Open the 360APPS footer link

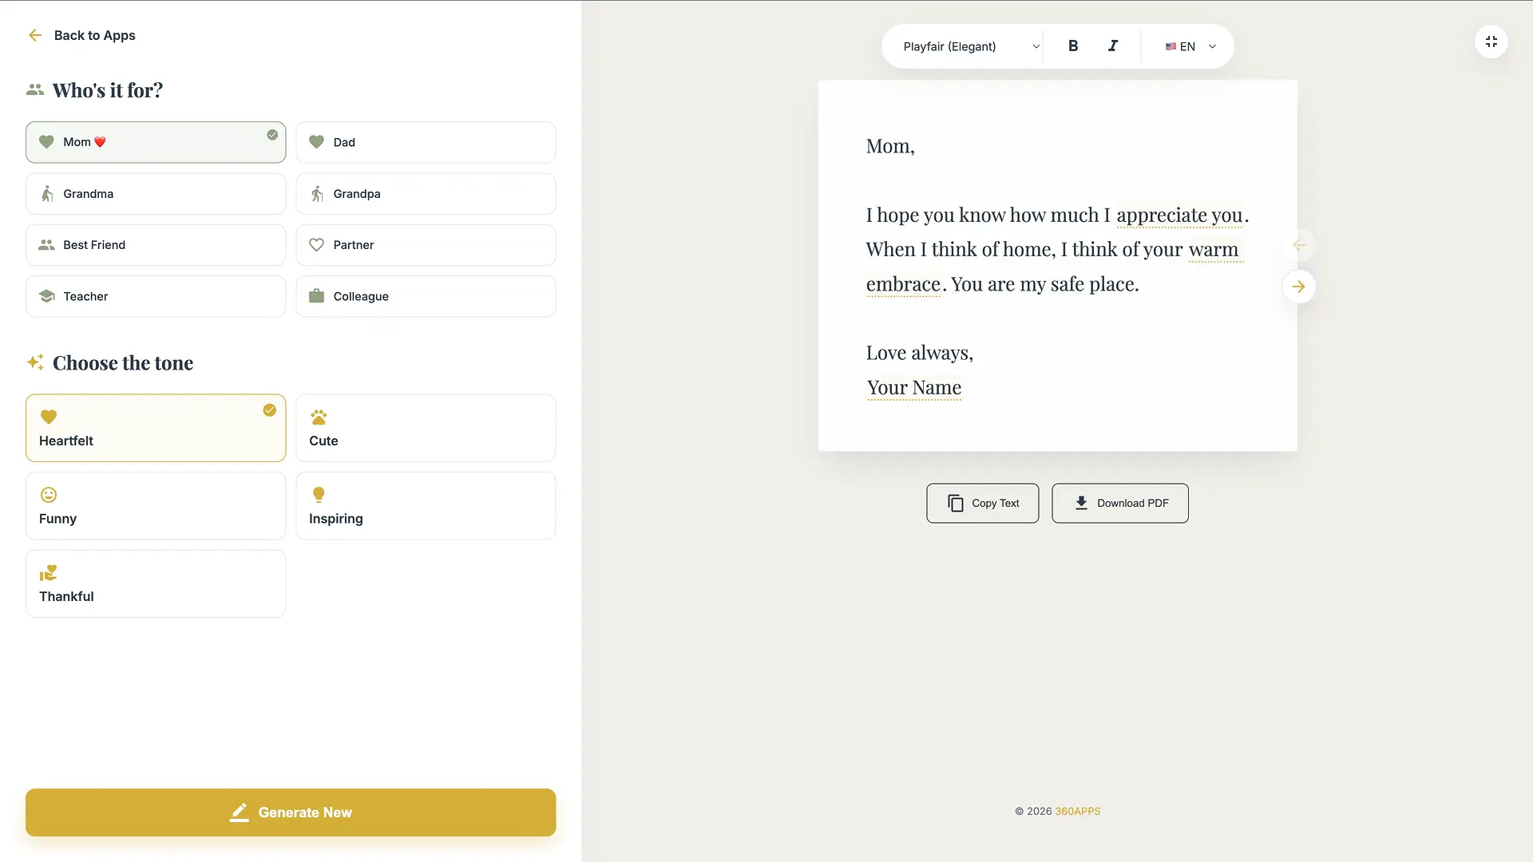tap(1077, 811)
